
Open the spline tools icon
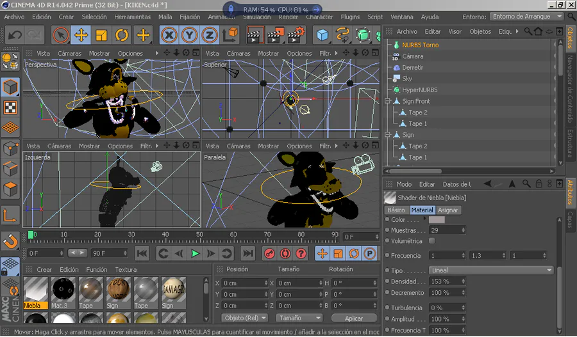[x=342, y=35]
